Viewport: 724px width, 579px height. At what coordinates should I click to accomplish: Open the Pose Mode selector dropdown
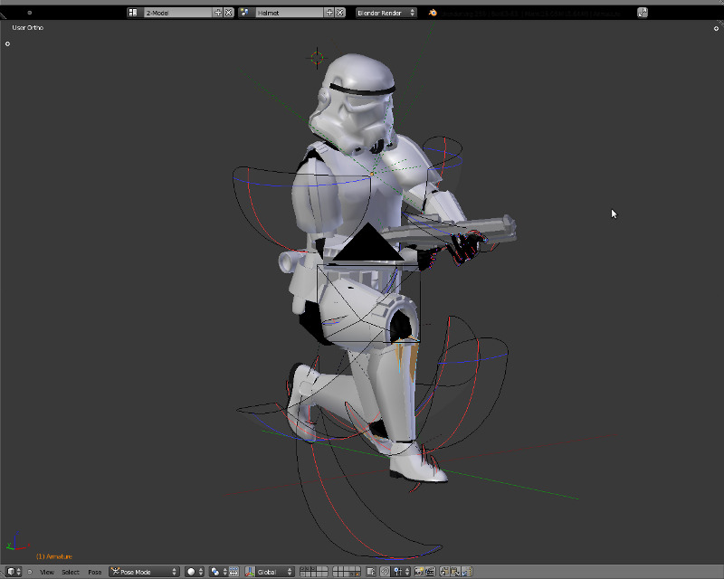[x=144, y=572]
